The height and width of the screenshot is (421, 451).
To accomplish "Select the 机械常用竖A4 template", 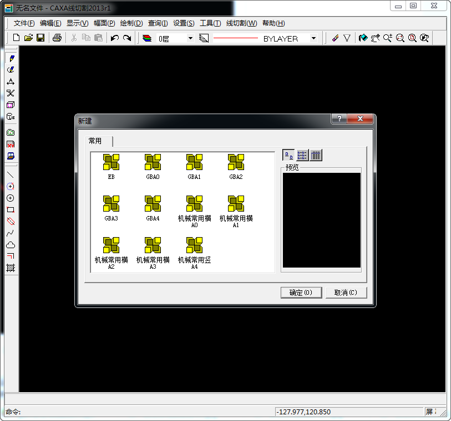I will [195, 253].
